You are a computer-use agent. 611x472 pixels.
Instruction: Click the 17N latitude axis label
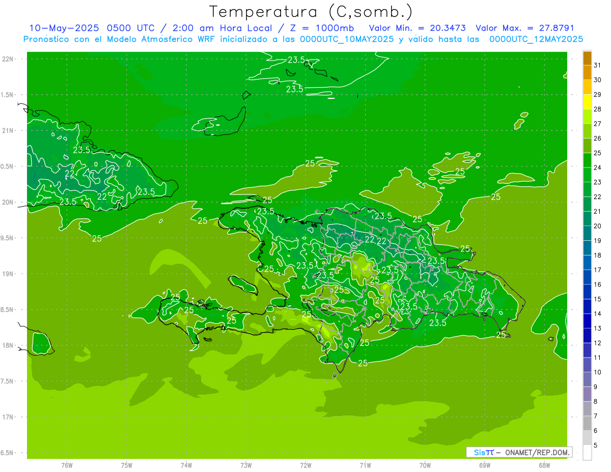9,417
